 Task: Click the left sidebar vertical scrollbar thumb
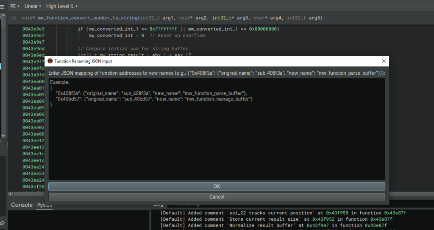coord(3,76)
